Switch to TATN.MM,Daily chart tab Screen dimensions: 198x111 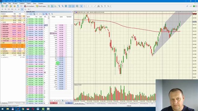point(144,104)
